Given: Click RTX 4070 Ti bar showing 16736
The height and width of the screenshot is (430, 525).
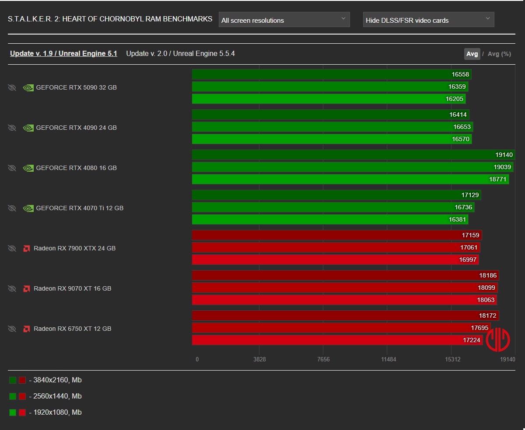Looking at the screenshot, I should click(x=333, y=207).
